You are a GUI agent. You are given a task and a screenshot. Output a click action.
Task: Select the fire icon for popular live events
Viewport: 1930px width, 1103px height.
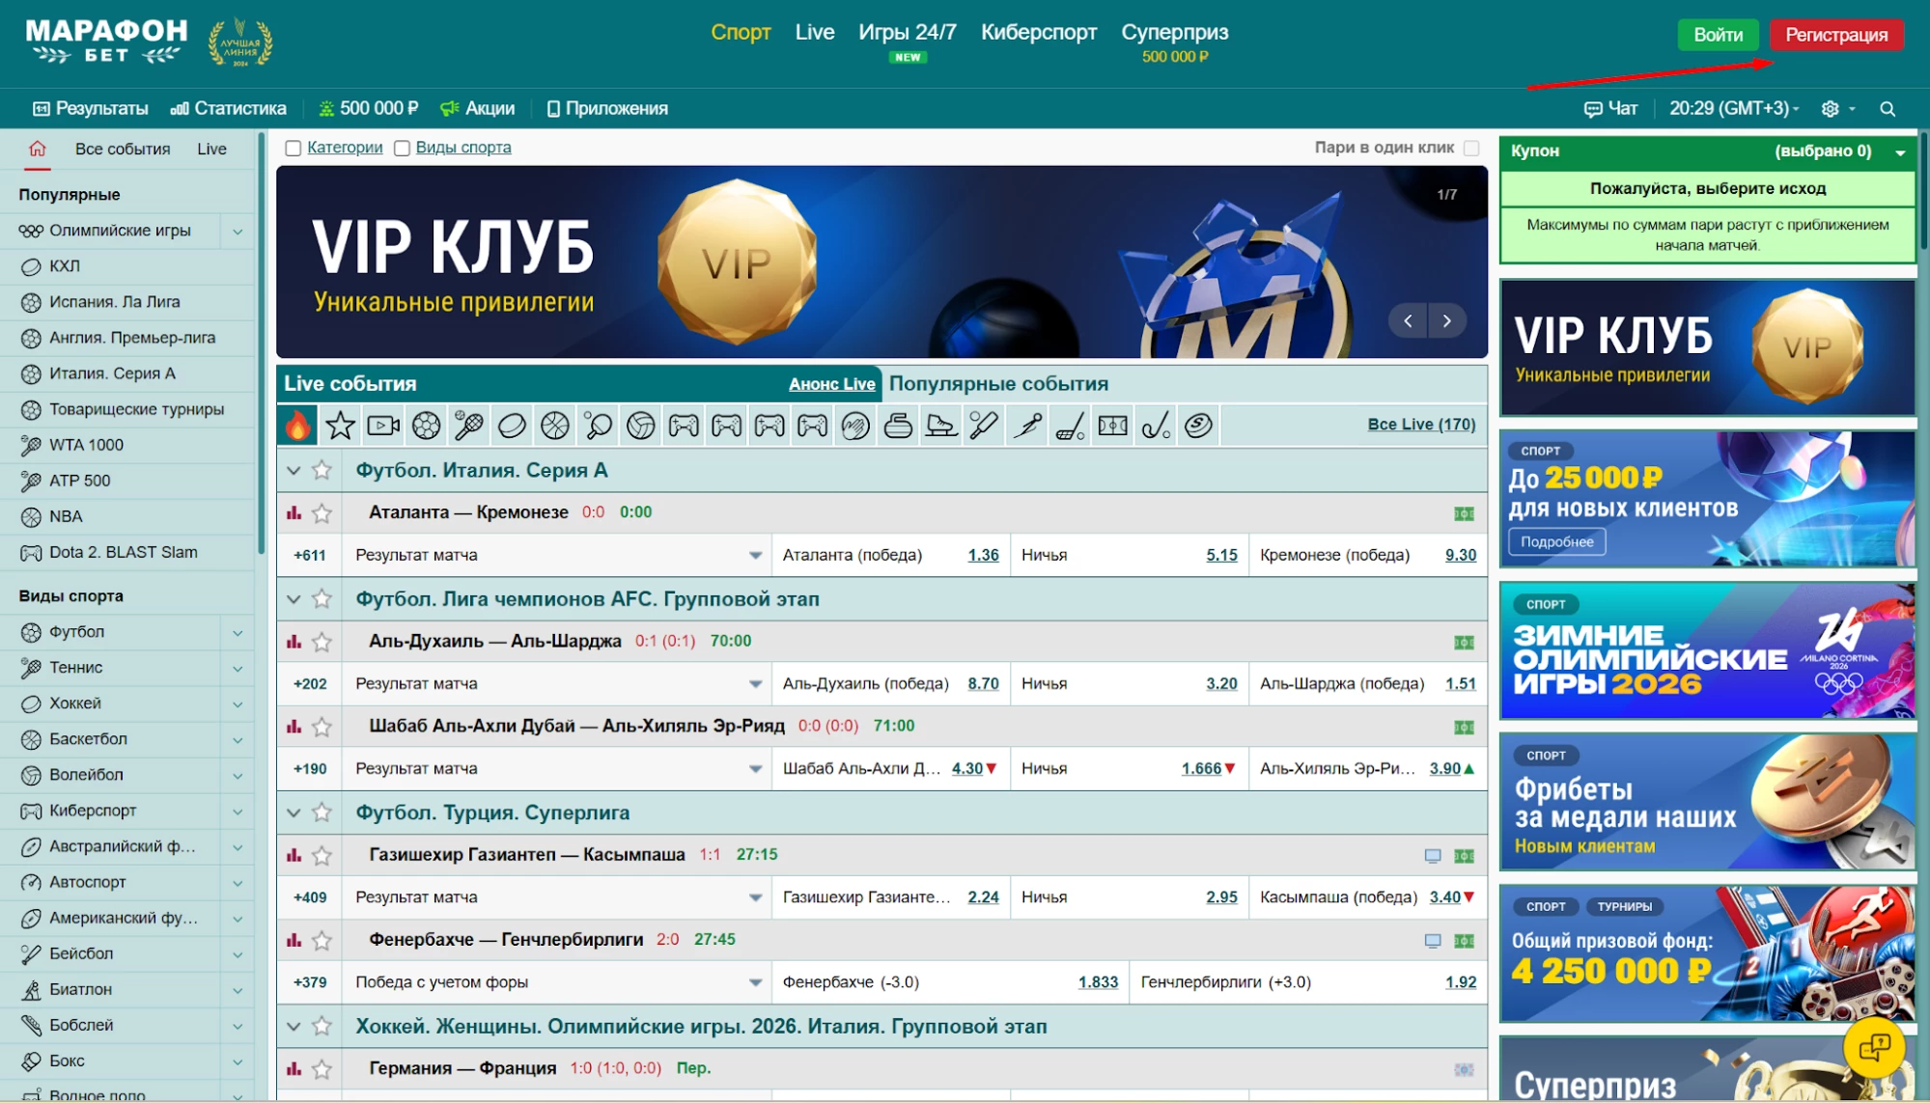(297, 425)
